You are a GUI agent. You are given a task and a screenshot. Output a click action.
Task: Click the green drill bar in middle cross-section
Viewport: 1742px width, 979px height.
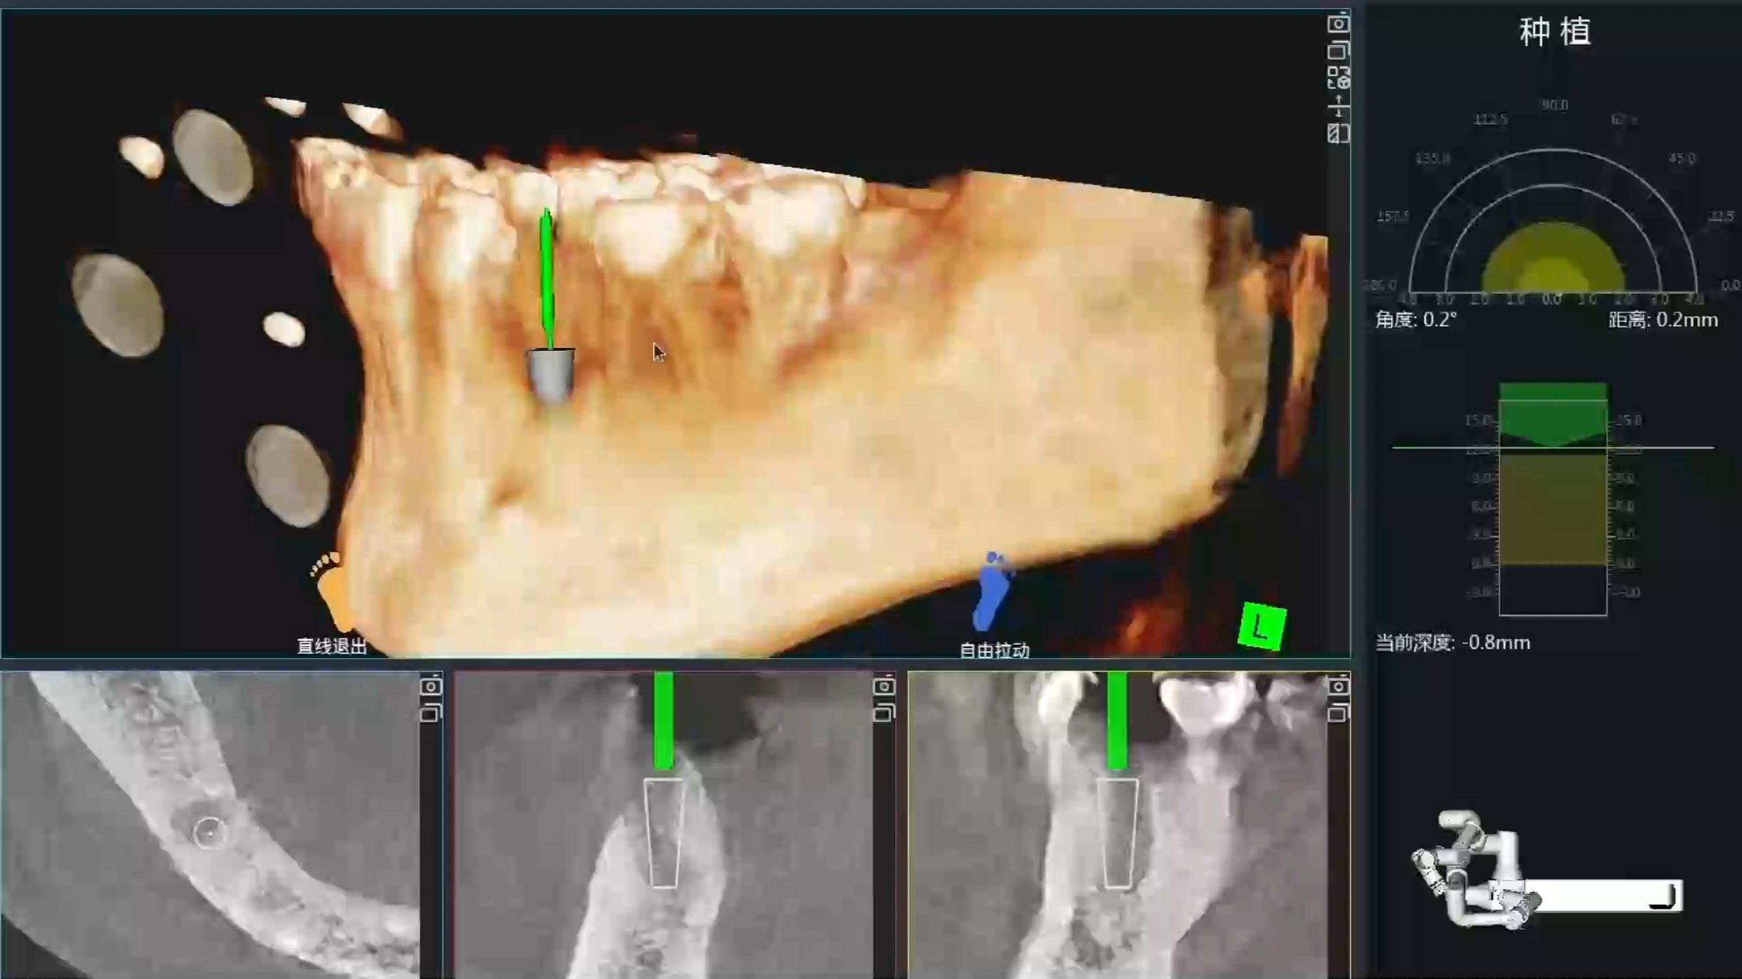click(663, 721)
